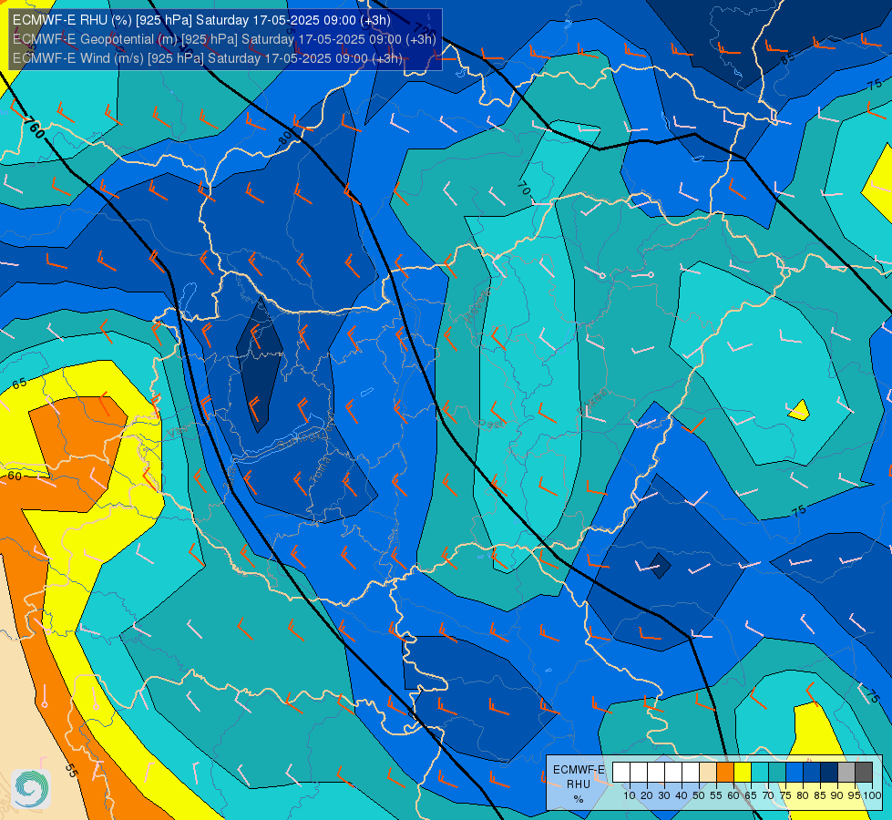892x820 pixels.
Task: Pick the yellow 60–65 legend swatch
Action: tap(743, 772)
